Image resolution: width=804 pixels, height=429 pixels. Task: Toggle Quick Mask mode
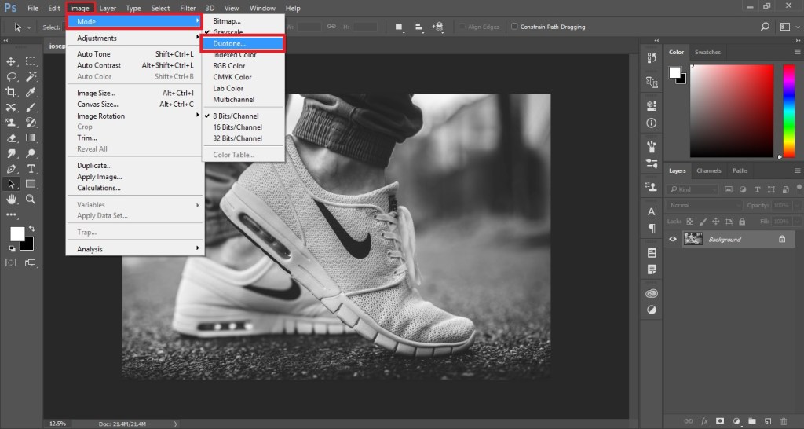(x=11, y=262)
